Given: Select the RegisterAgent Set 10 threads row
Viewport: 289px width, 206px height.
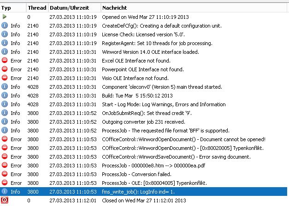Looking at the screenshot, I should [x=144, y=43].
